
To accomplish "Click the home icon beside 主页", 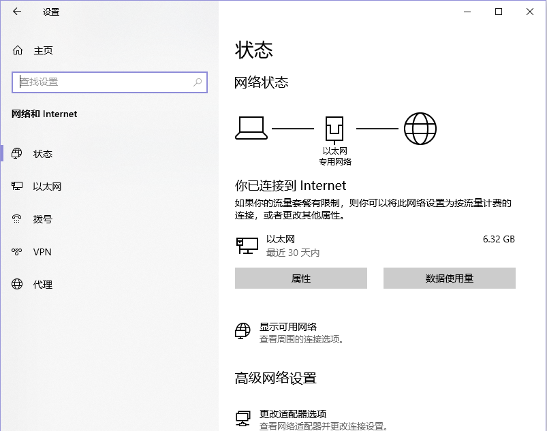I will click(x=18, y=50).
